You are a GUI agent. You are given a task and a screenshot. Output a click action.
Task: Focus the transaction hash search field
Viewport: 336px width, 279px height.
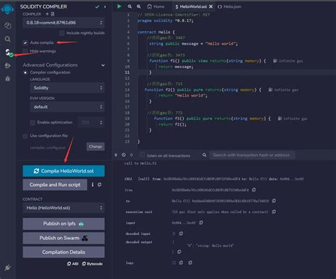click(x=252, y=155)
